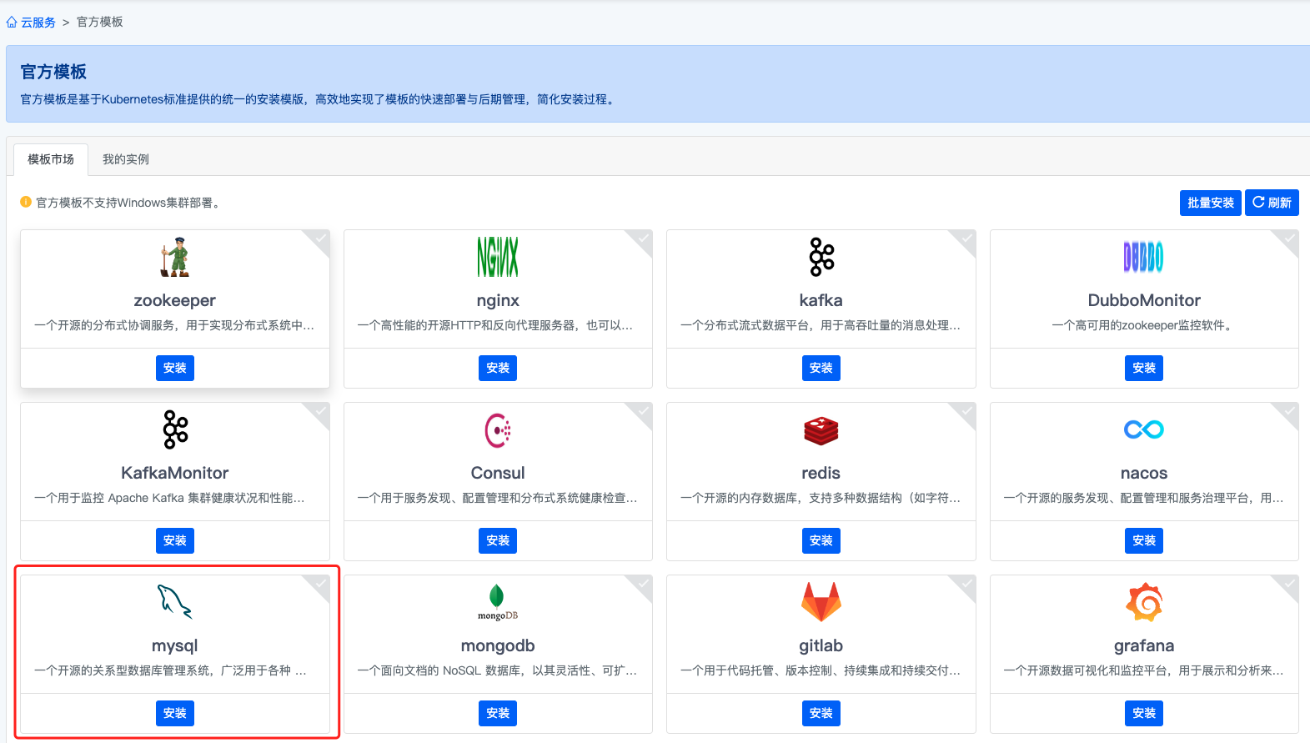Screen dimensions: 1310x743
Task: Click the mysql title text
Action: [175, 645]
